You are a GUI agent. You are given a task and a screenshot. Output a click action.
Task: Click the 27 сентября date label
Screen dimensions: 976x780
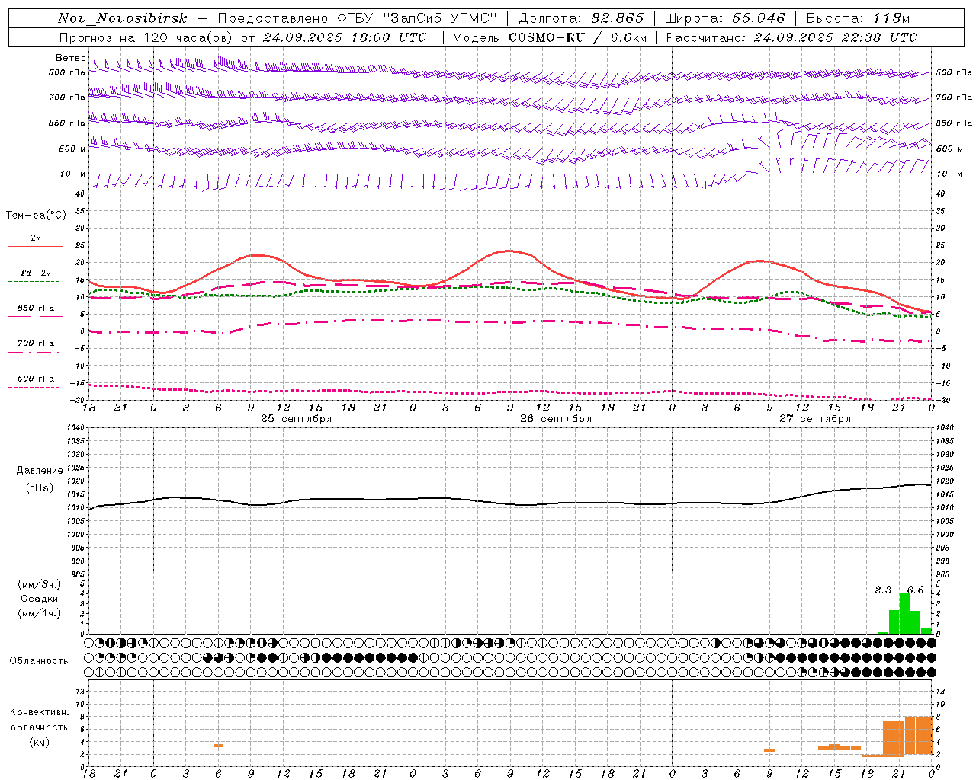pos(815,419)
